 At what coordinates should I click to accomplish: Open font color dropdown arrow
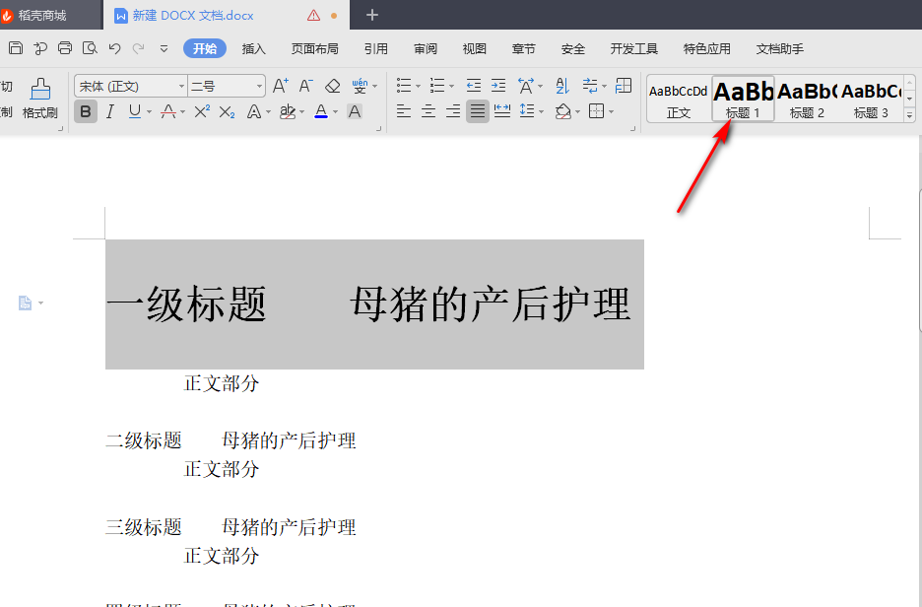(x=335, y=111)
